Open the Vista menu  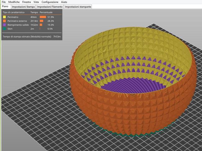pos(45,2)
